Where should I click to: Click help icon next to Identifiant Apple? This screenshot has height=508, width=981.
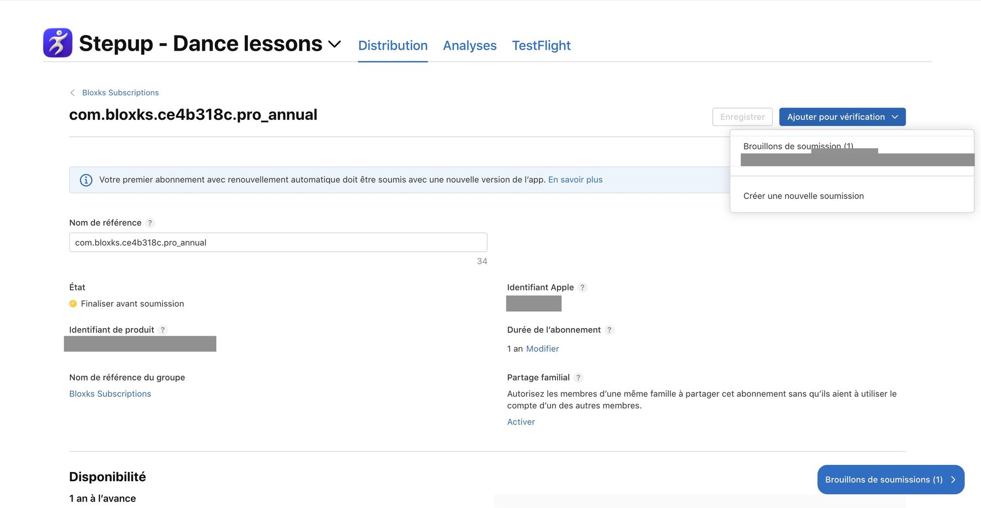coord(583,287)
